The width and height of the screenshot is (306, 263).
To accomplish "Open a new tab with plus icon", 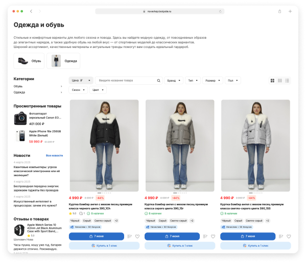I will [290, 11].
